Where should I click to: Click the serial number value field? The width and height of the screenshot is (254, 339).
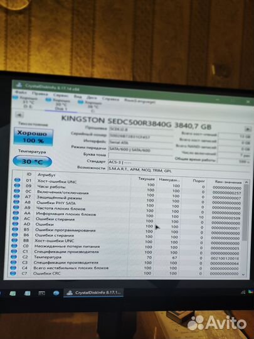141,136
